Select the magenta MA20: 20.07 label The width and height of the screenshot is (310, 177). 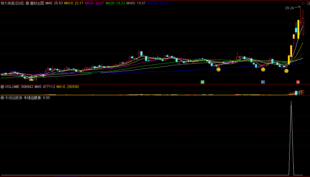[94, 3]
